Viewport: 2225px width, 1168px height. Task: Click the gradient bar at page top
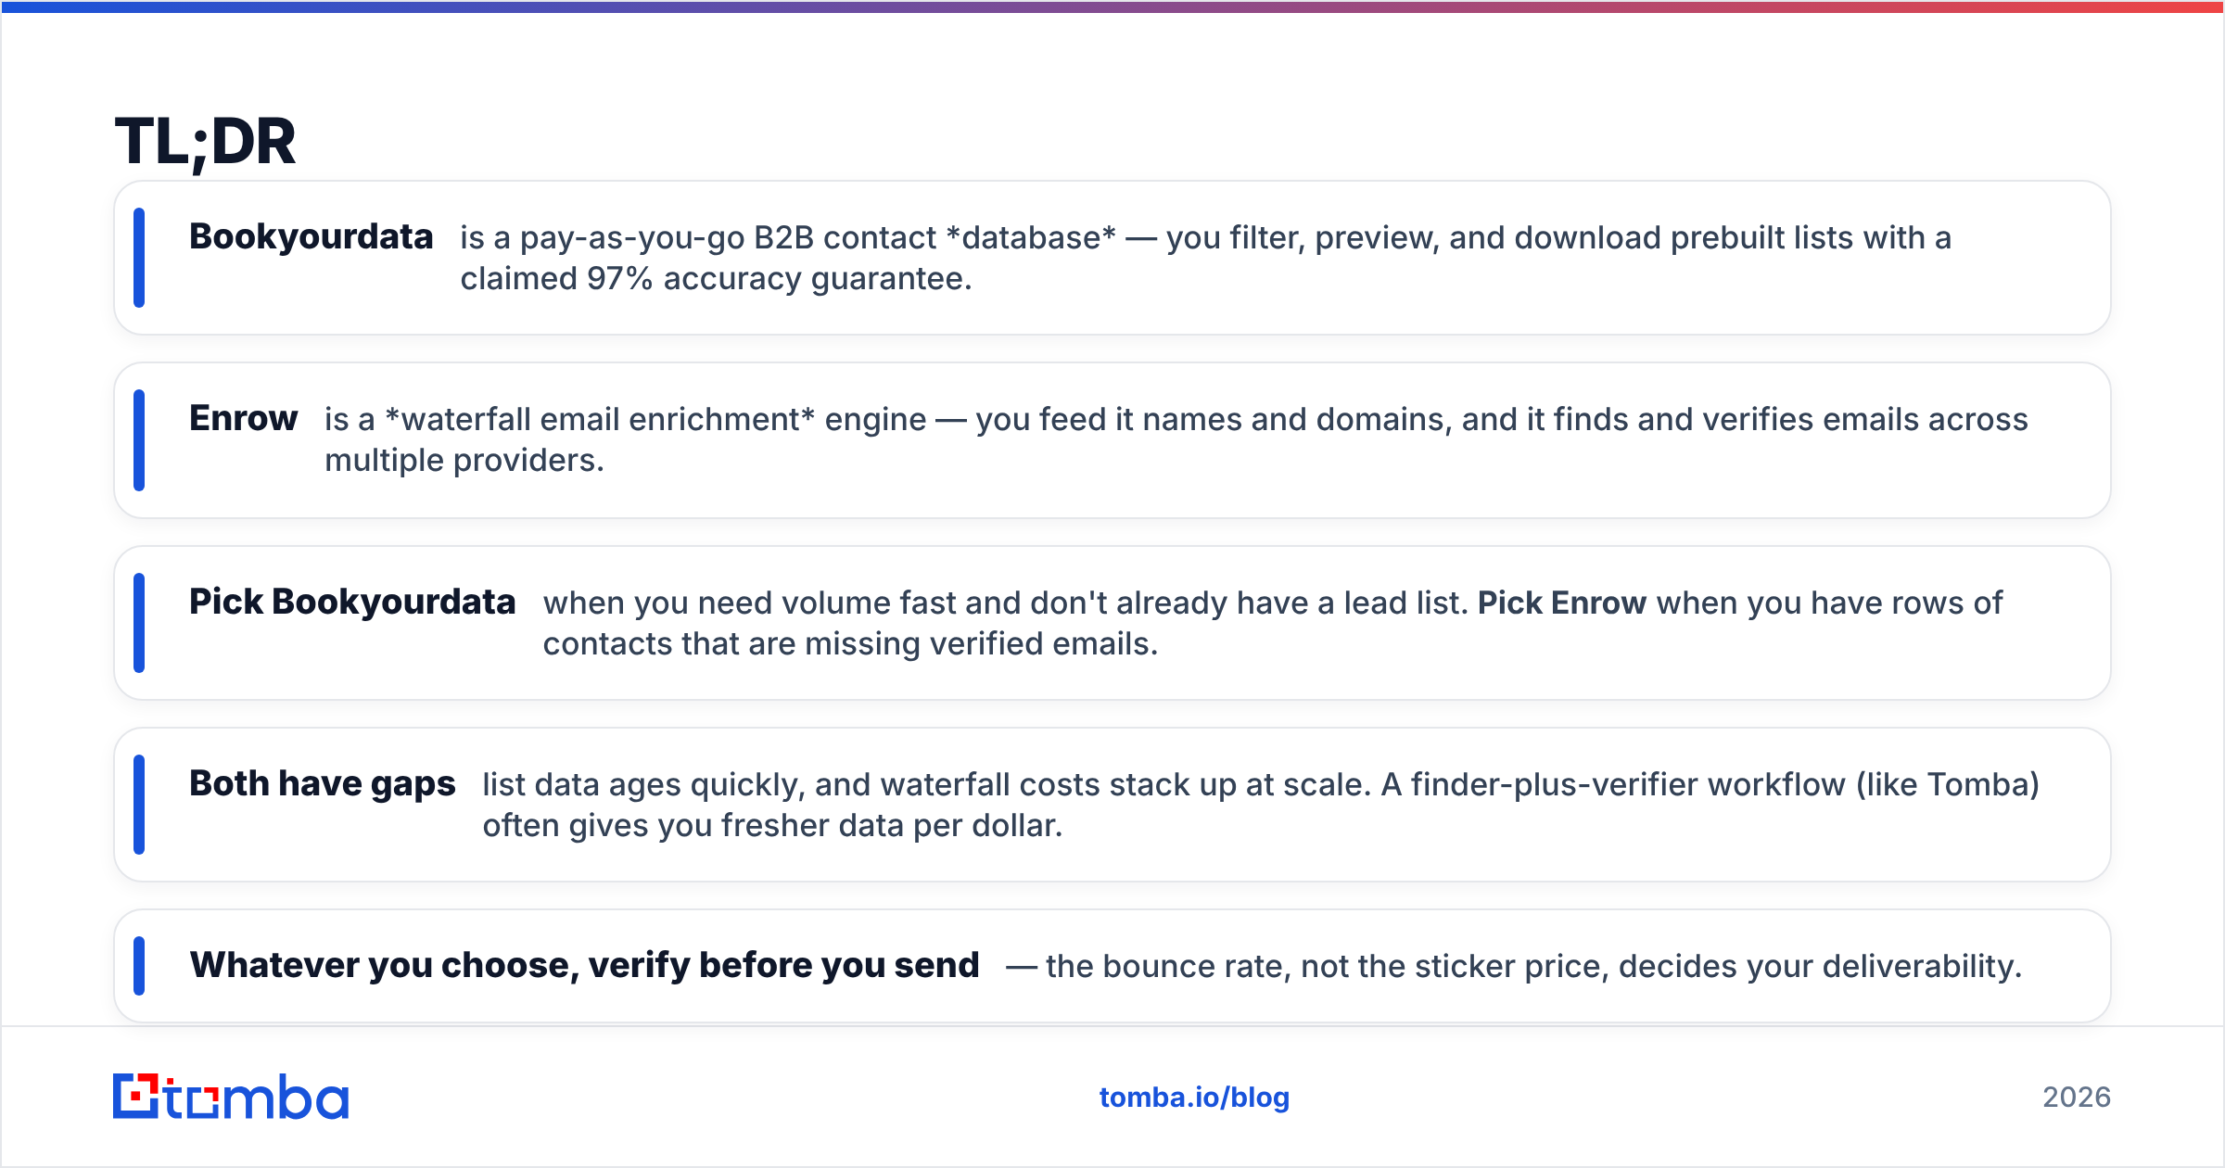pos(1112,6)
